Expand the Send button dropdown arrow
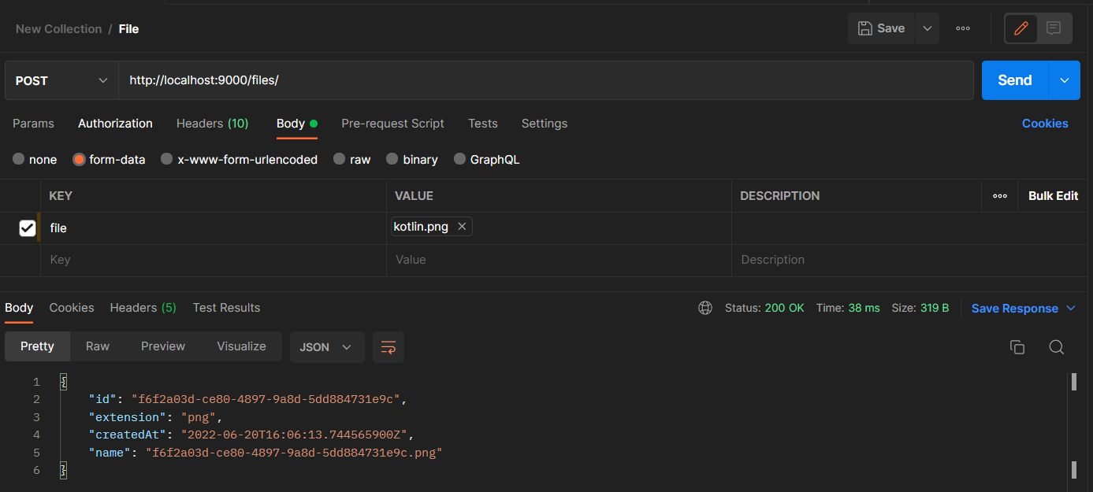 (x=1065, y=80)
